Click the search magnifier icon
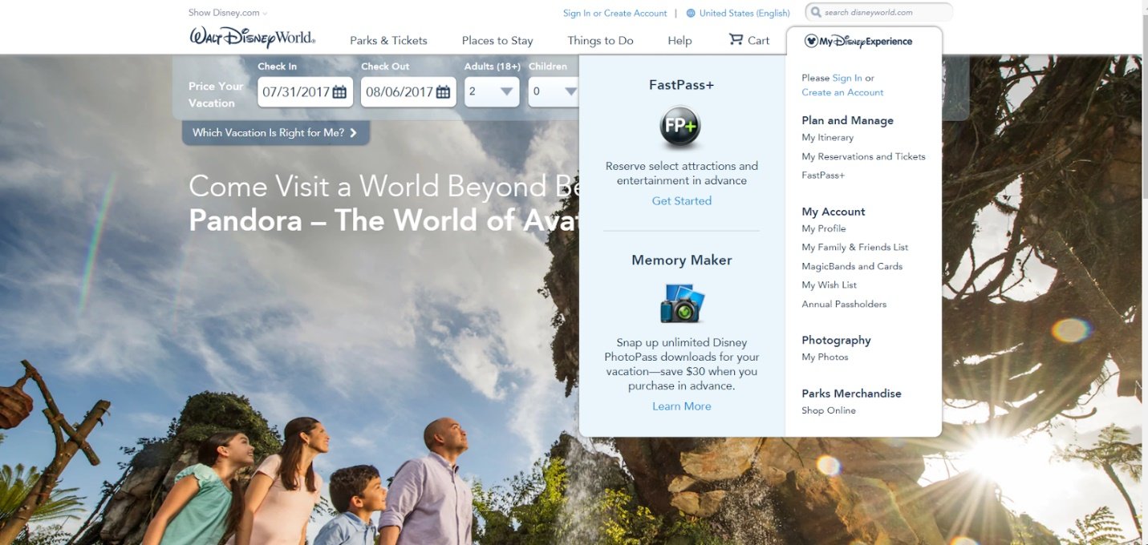 (x=816, y=12)
